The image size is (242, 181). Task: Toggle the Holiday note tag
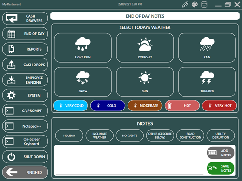click(69, 136)
